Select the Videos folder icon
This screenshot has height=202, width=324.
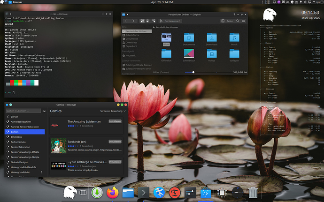[x=212, y=53]
